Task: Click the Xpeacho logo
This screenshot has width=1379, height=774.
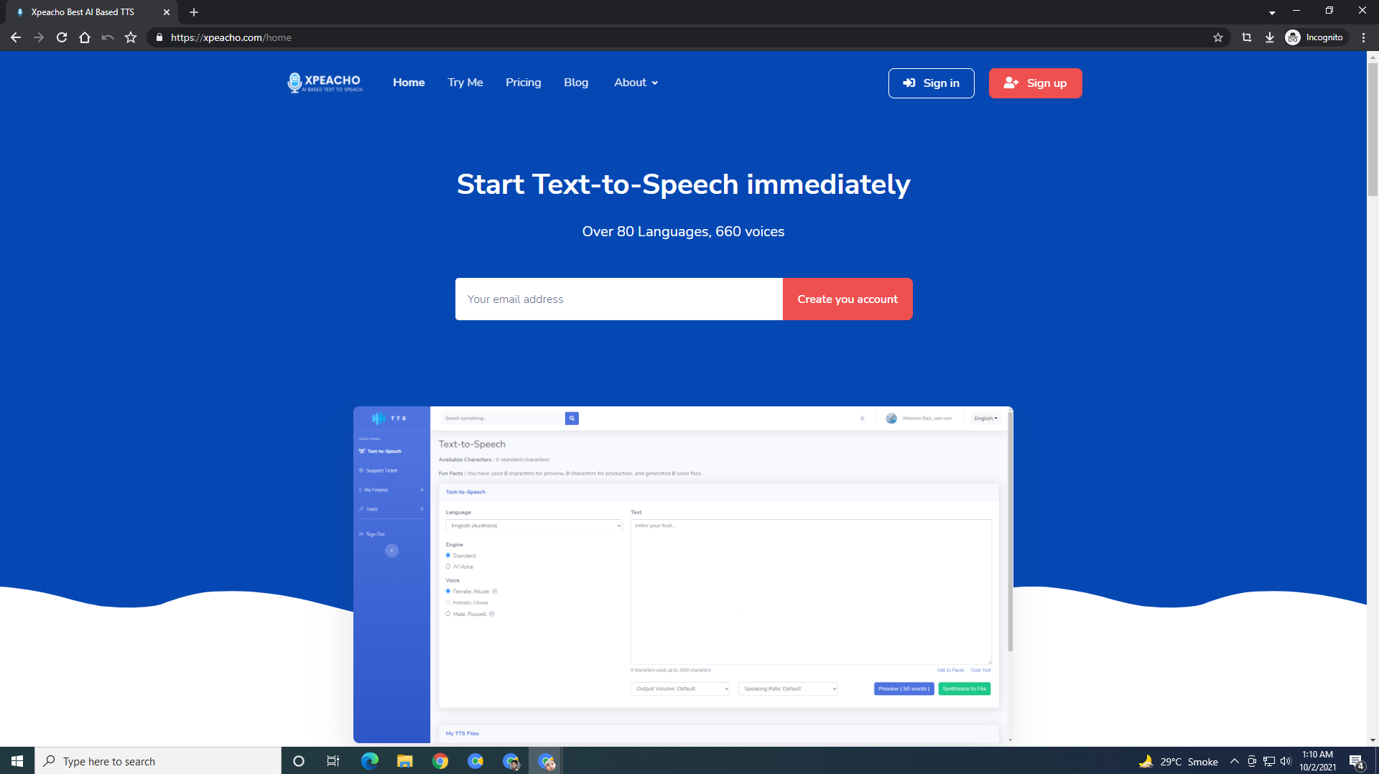Action: [x=325, y=83]
